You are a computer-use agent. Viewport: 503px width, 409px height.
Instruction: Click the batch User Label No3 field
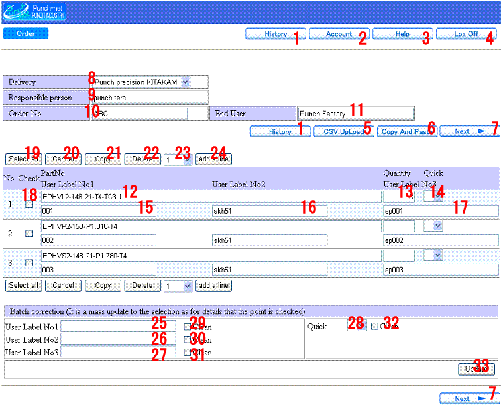pyautogui.click(x=118, y=351)
